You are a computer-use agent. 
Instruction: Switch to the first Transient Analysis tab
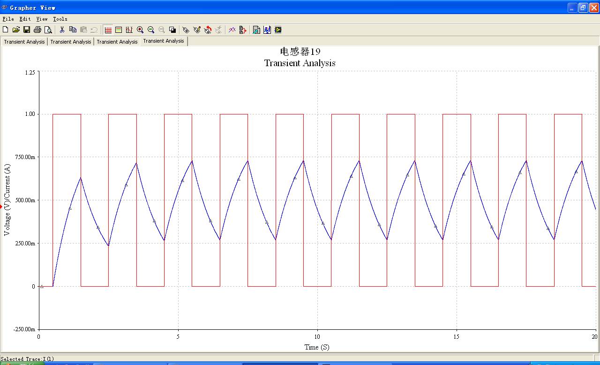pos(24,42)
